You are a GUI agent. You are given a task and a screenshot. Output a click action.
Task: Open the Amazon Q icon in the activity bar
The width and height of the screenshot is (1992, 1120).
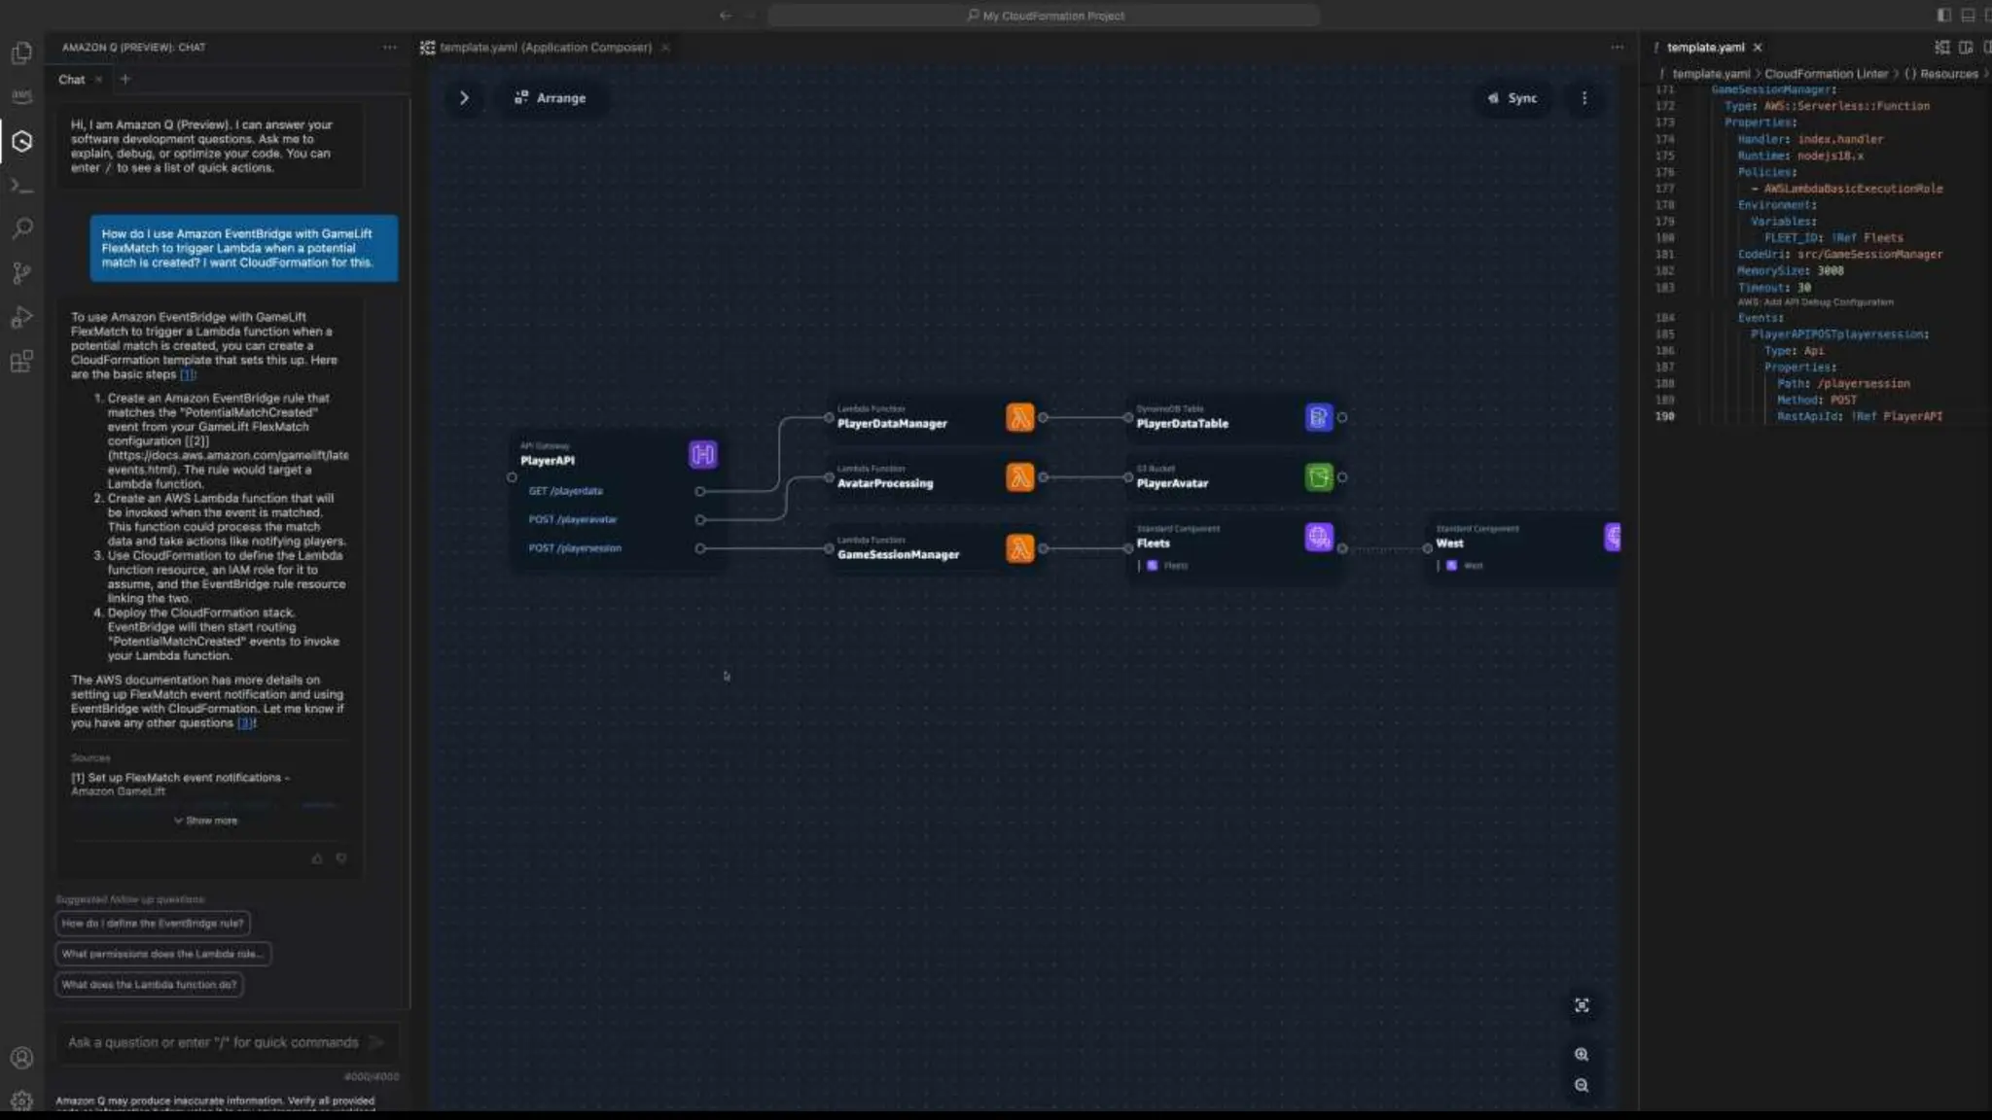(x=21, y=142)
